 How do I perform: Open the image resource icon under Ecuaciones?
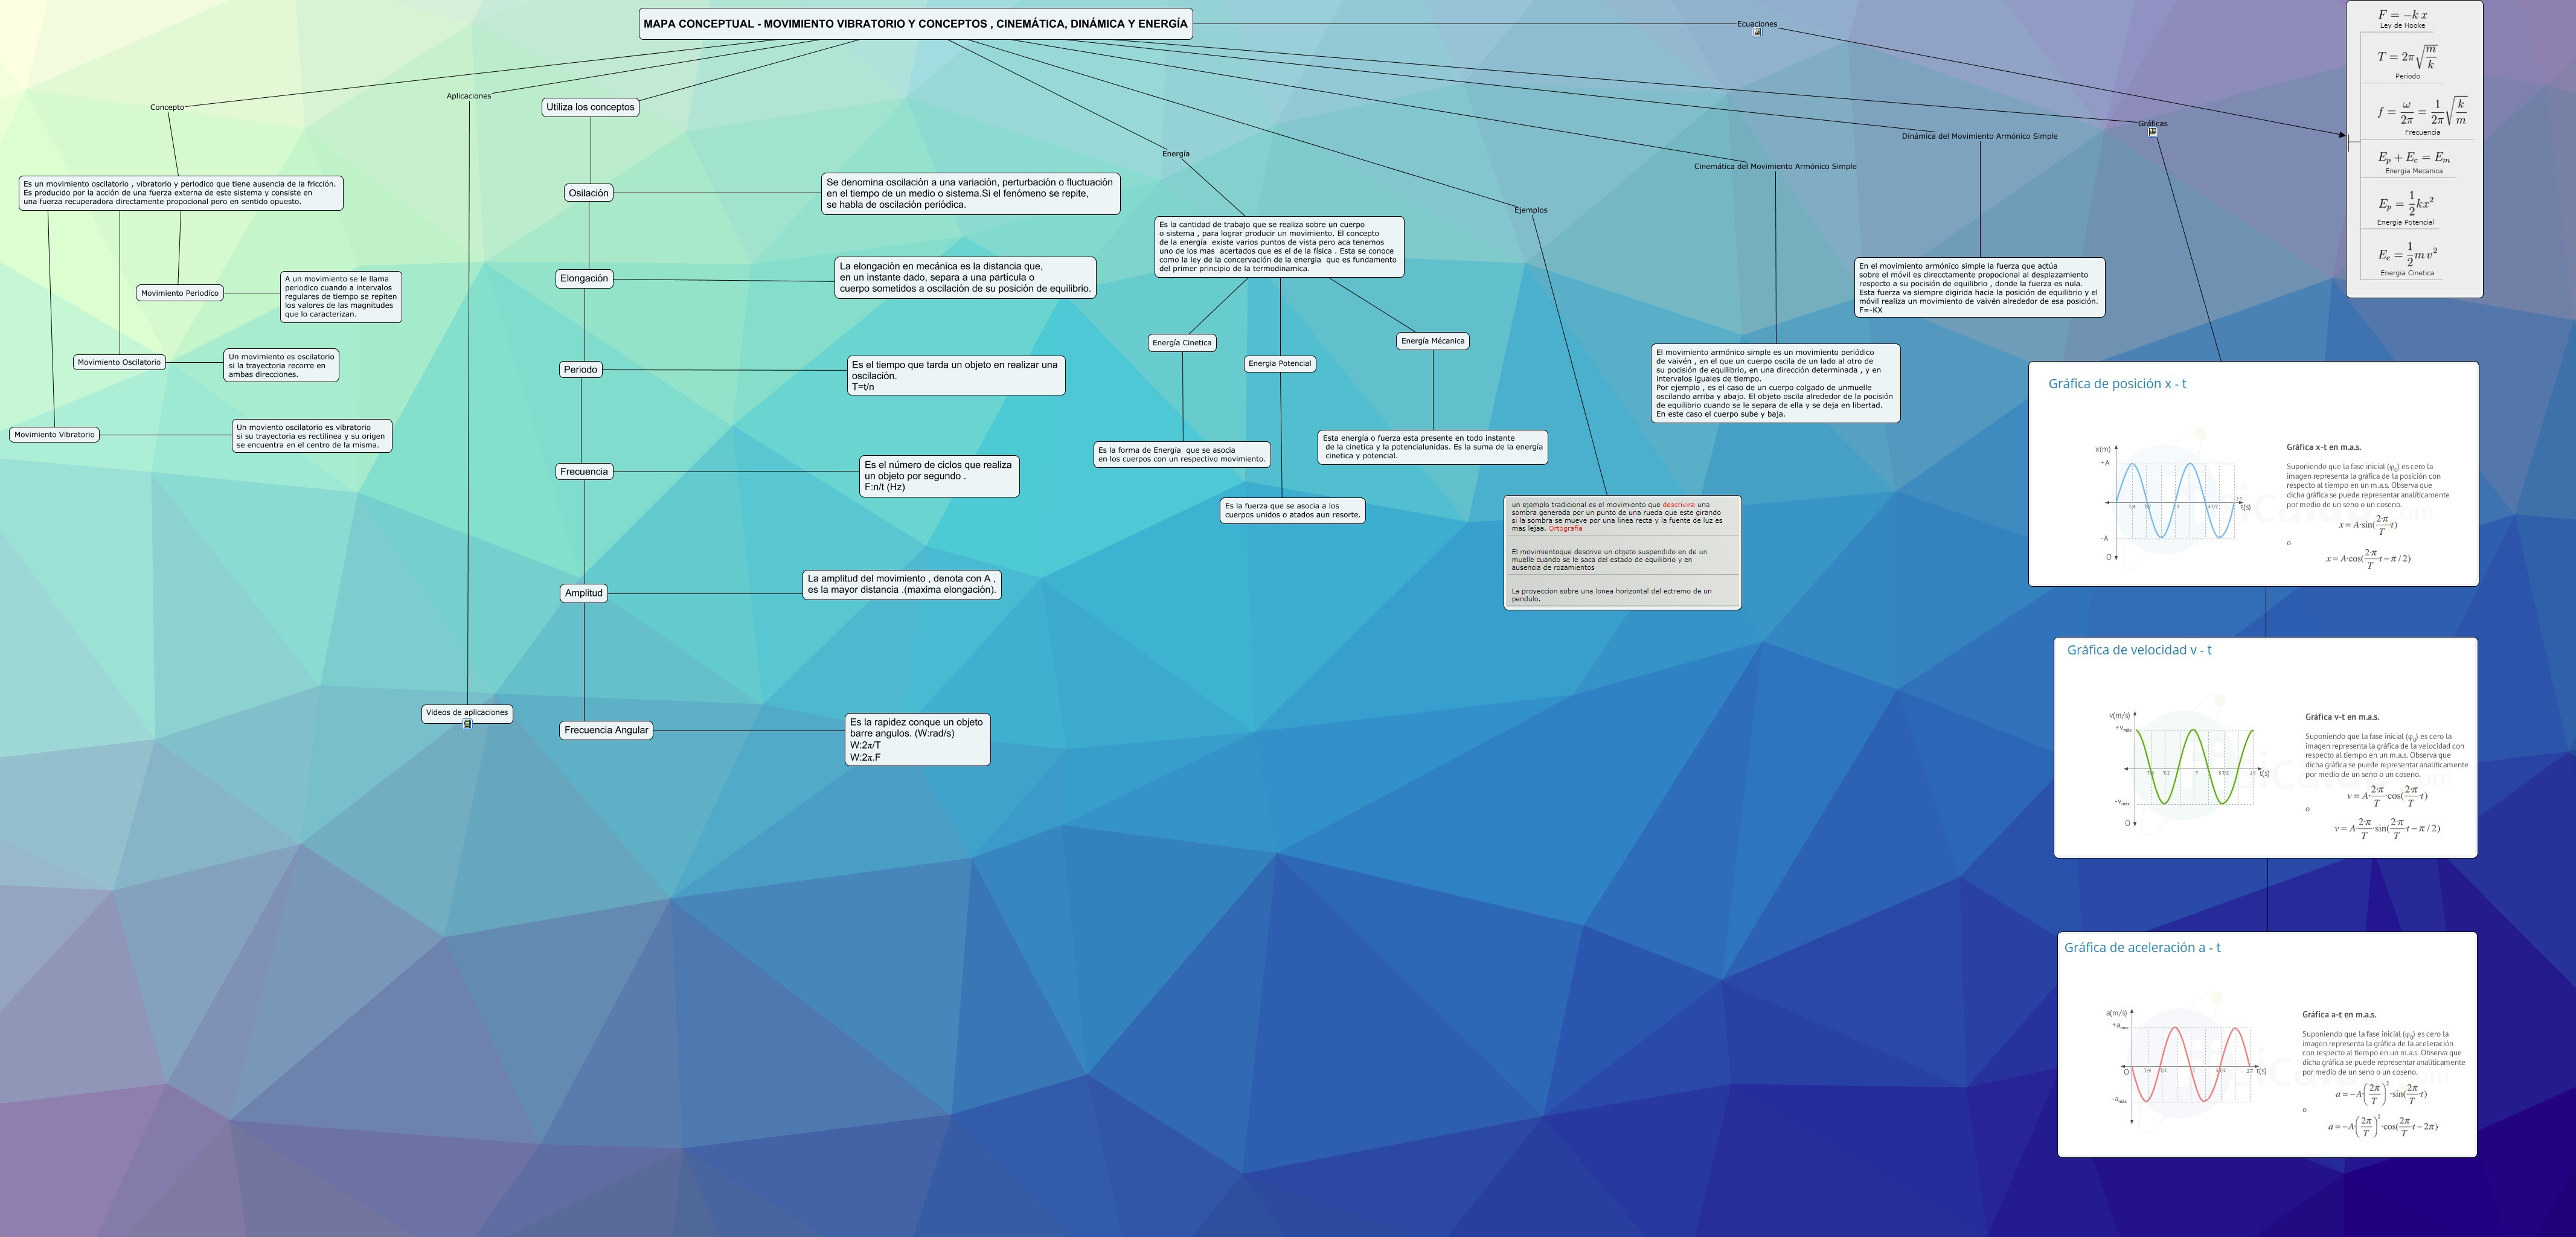tap(1757, 33)
